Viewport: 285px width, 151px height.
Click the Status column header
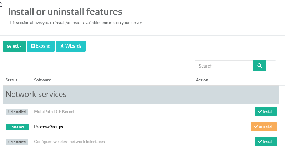pyautogui.click(x=11, y=80)
